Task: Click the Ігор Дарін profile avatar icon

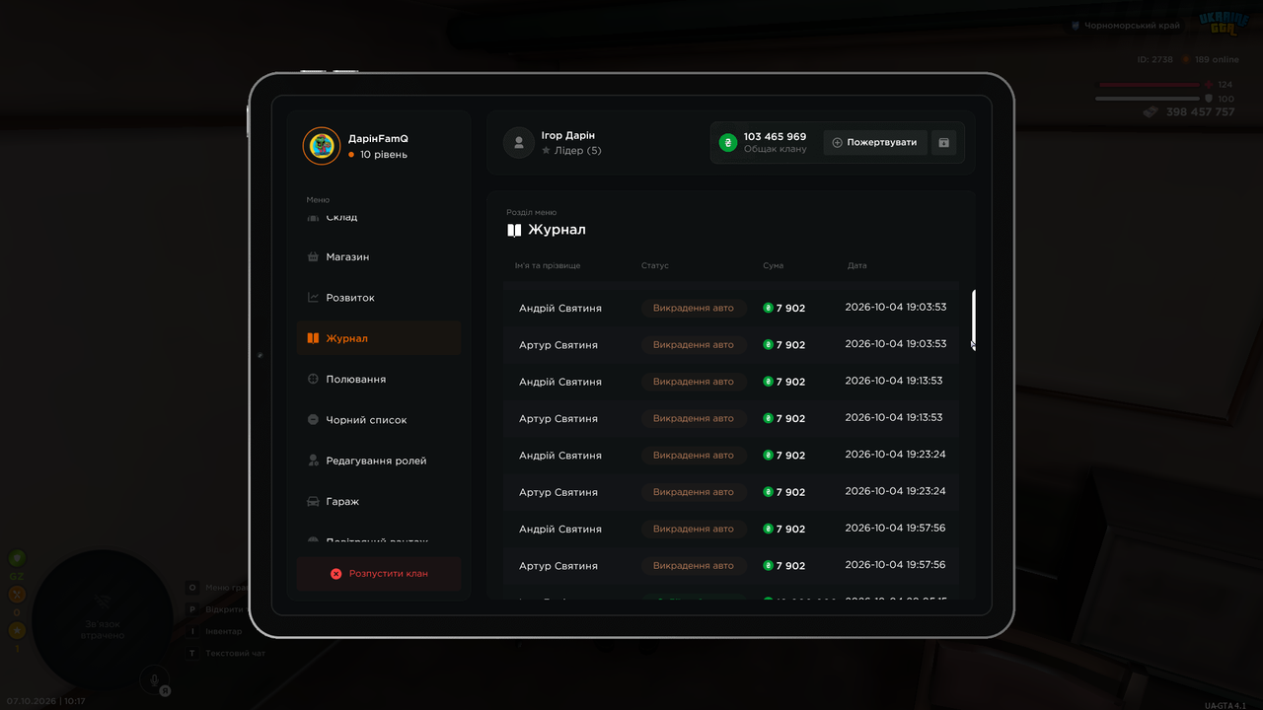Action: [x=519, y=143]
